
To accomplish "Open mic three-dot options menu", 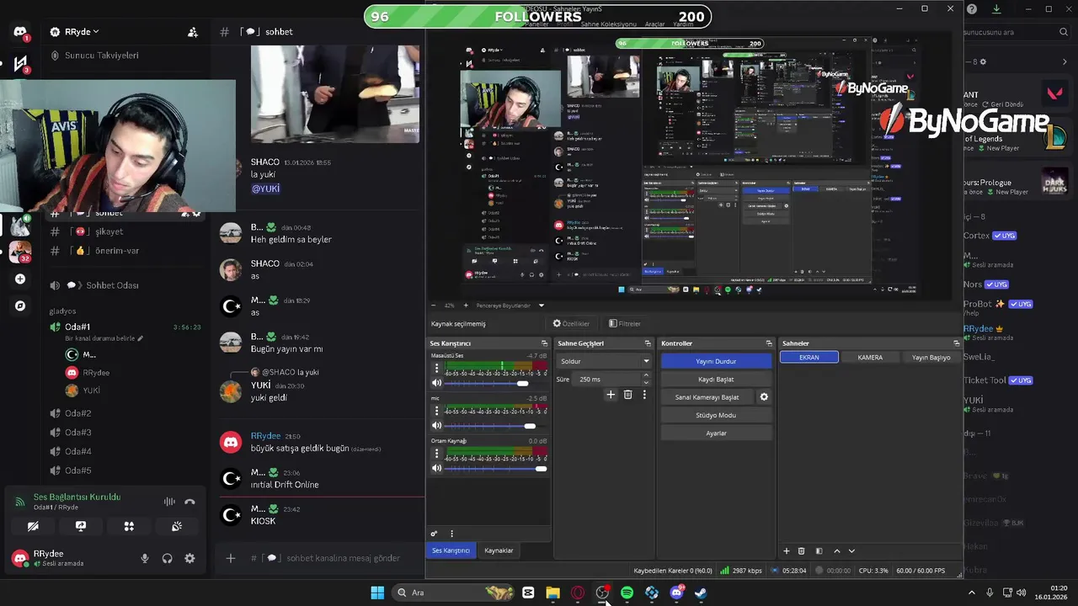I will [x=436, y=411].
